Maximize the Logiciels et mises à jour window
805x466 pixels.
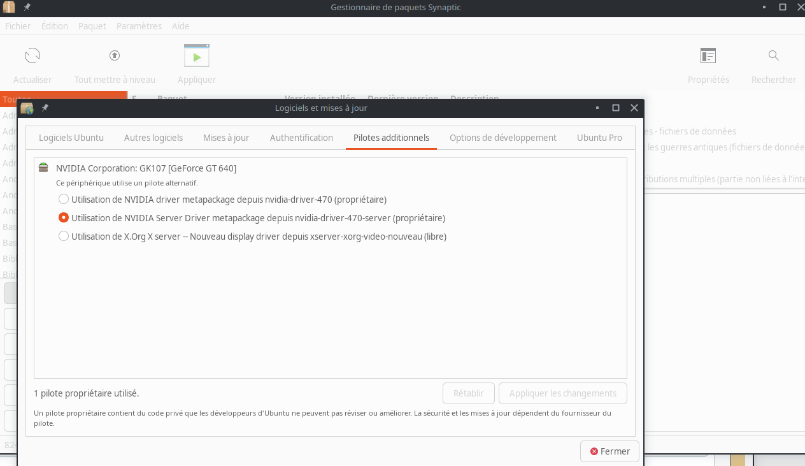(x=616, y=108)
